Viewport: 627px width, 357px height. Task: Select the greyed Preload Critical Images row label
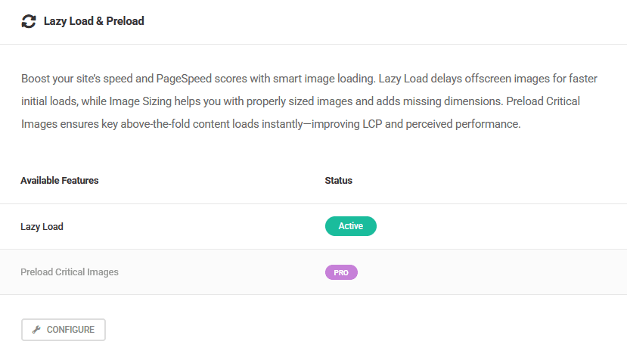(x=70, y=272)
